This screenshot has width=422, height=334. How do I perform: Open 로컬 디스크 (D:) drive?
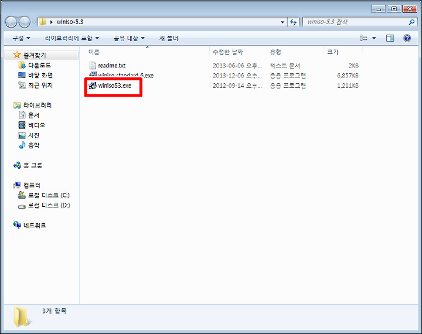(49, 205)
